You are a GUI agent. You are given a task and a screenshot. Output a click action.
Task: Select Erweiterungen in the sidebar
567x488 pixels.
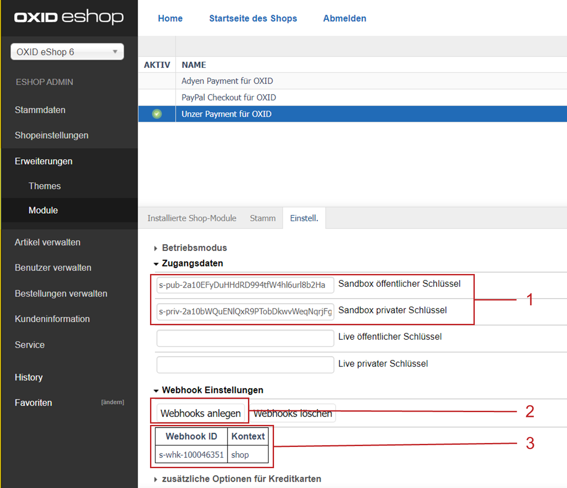44,161
